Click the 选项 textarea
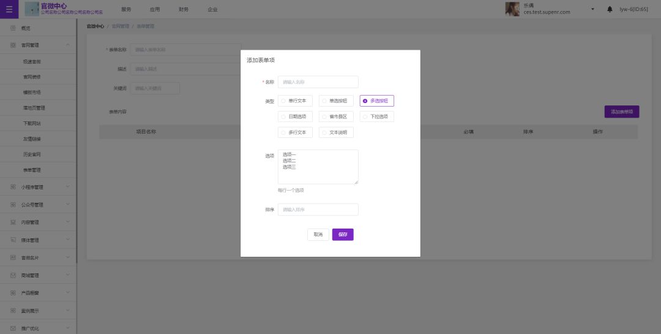 pos(318,167)
